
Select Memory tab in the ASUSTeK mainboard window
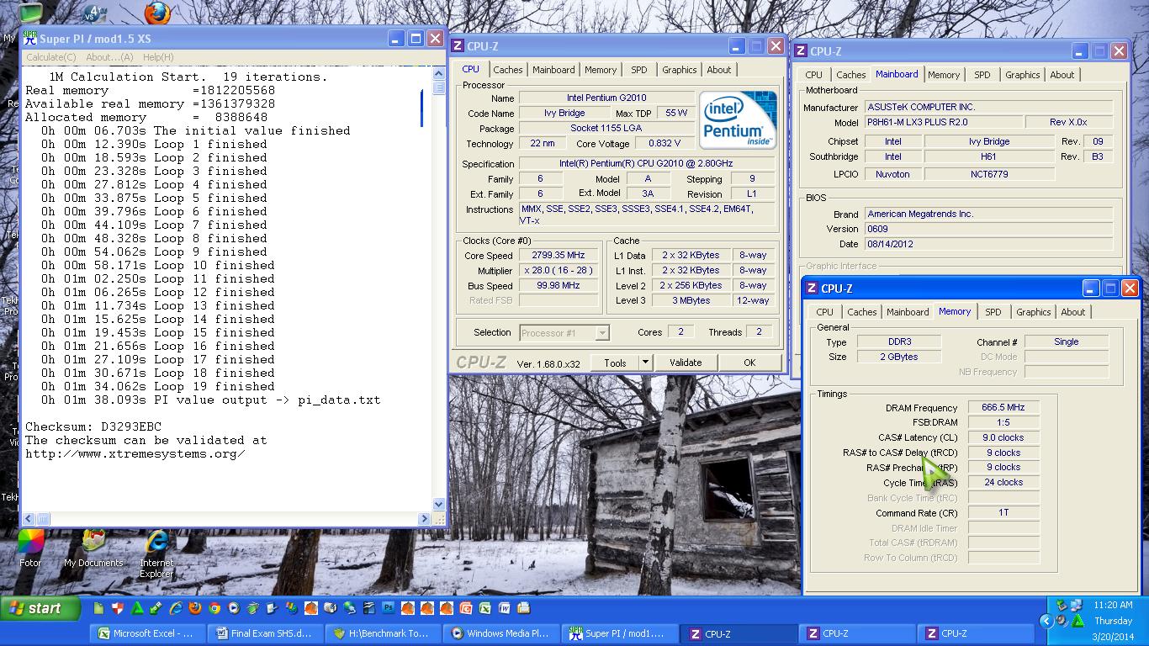click(x=944, y=75)
